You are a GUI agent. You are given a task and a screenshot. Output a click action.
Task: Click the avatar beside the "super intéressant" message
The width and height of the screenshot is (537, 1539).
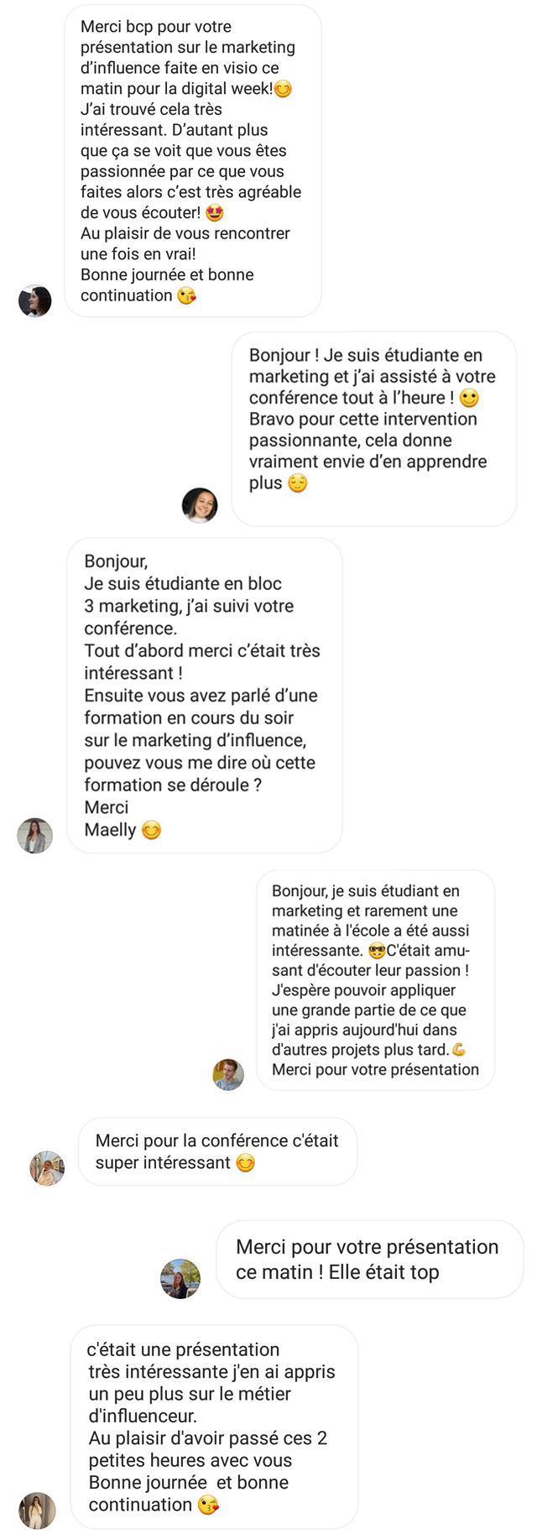[48, 1168]
